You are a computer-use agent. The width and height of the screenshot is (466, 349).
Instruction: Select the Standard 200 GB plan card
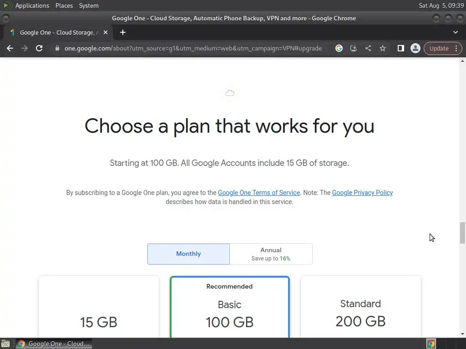click(360, 307)
